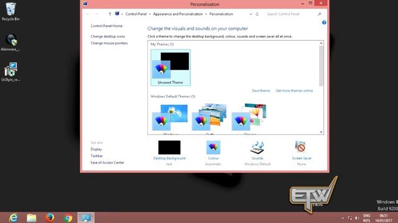
Task: Click the Desktop Background label link
Action: pos(169,159)
